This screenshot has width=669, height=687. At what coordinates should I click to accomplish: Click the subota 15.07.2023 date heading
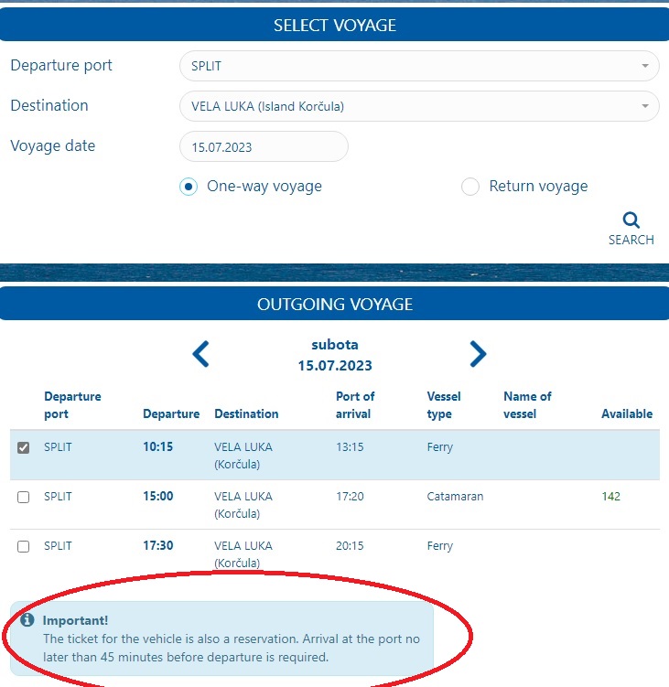coord(334,355)
